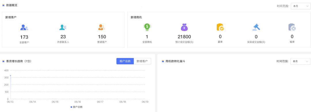The height and width of the screenshot is (112, 311).
Task: Click the 全部客户 blue people icon
Action: [24, 28]
